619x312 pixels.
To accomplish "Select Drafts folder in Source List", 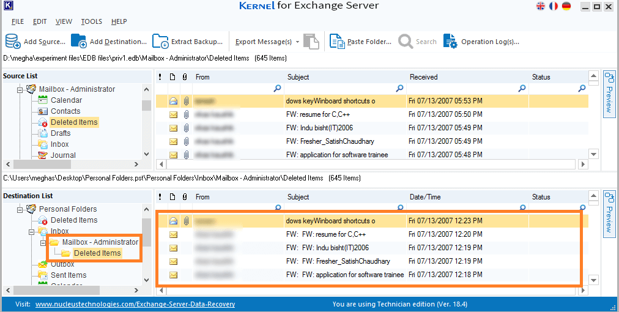I will pyautogui.click(x=61, y=133).
